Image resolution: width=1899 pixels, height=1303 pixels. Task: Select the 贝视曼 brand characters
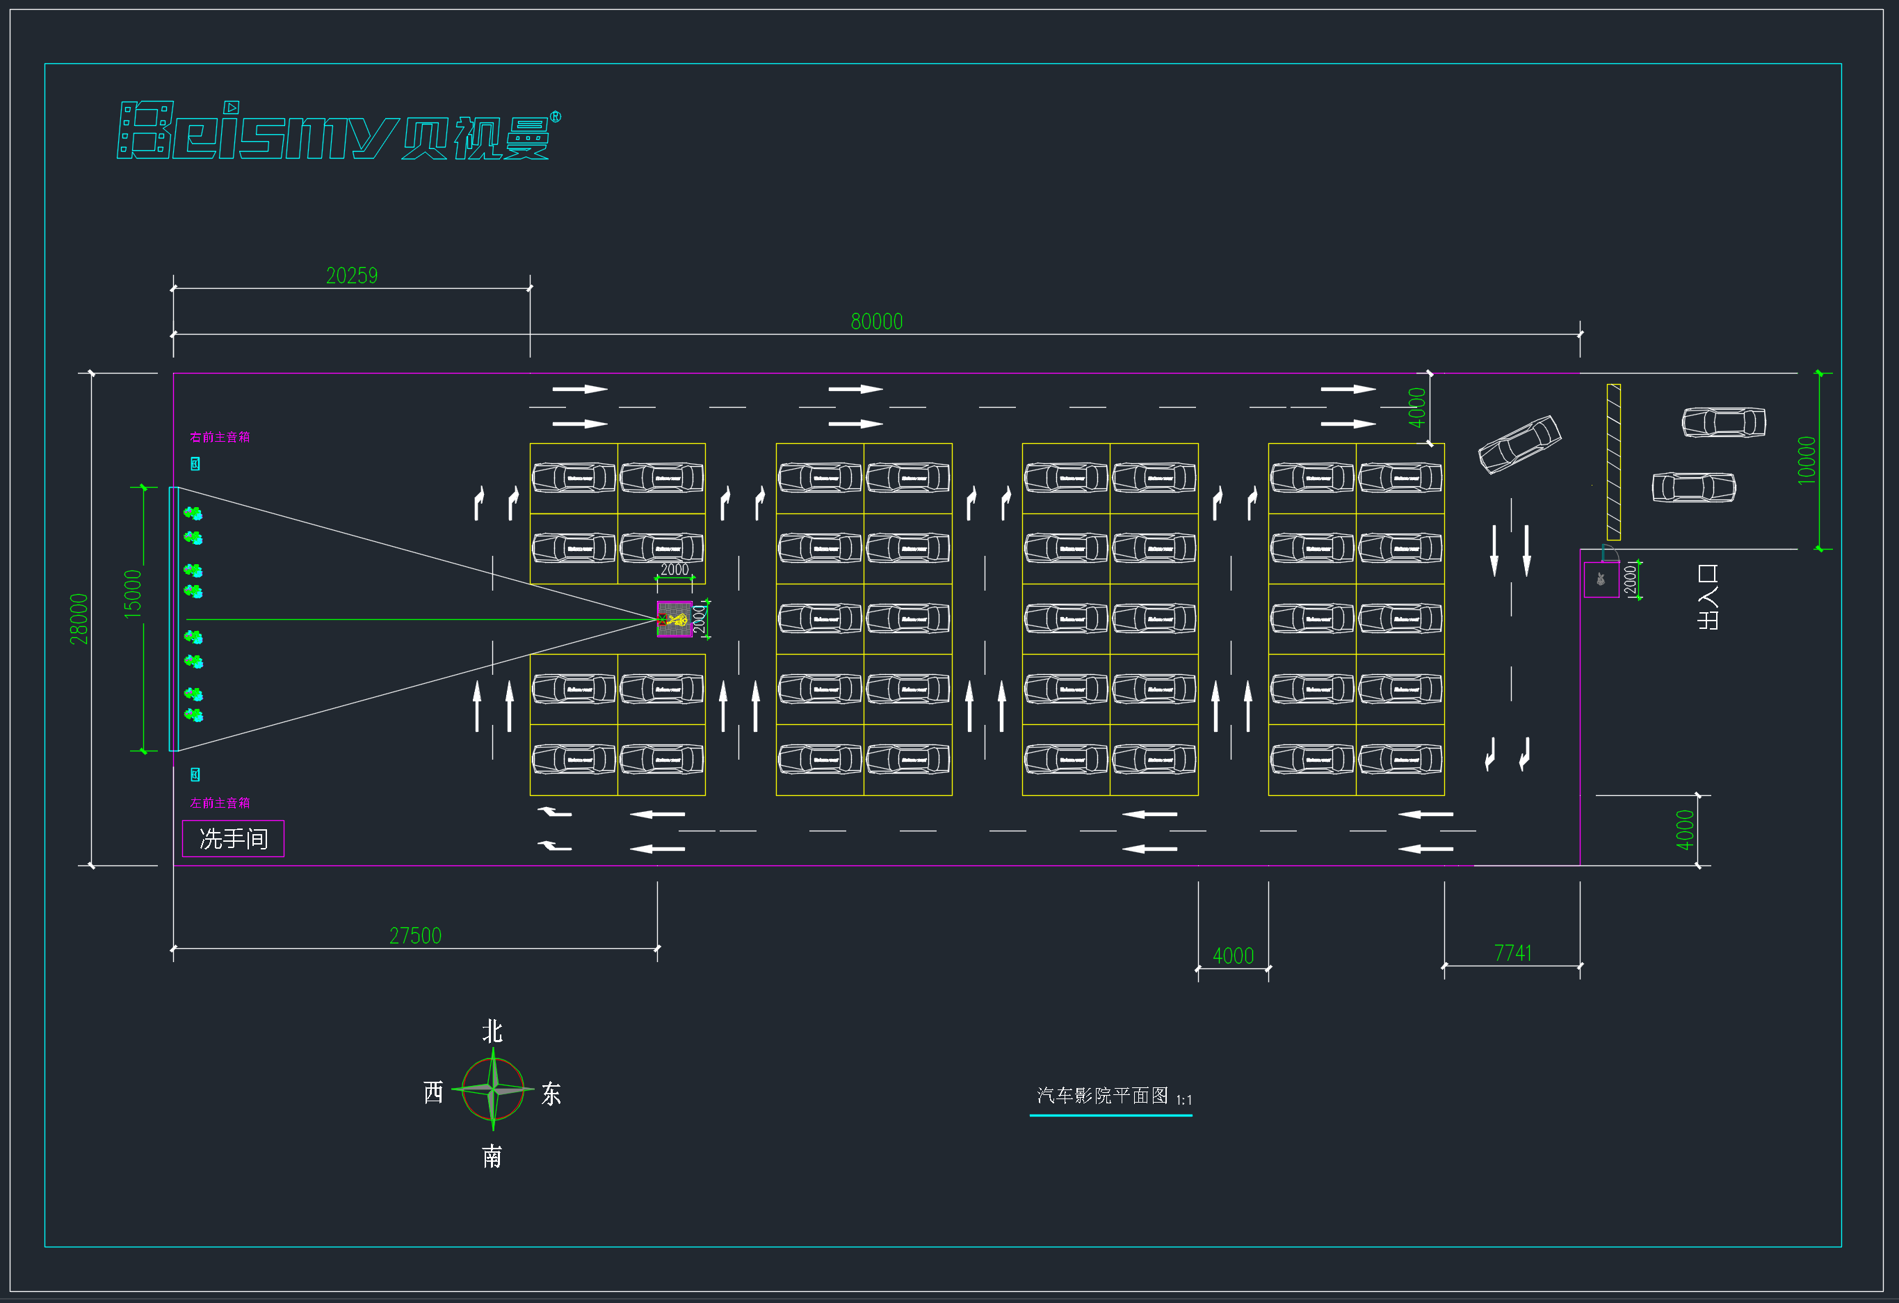click(x=476, y=137)
